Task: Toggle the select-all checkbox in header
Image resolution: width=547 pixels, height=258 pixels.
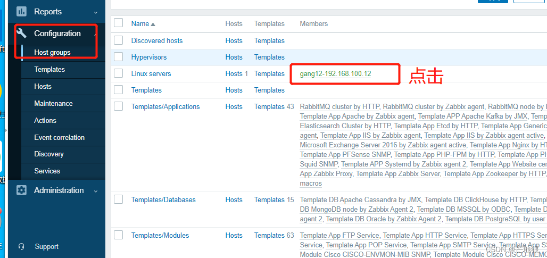Action: pos(119,23)
